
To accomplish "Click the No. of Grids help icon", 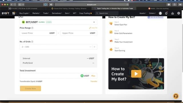I will (32, 41).
